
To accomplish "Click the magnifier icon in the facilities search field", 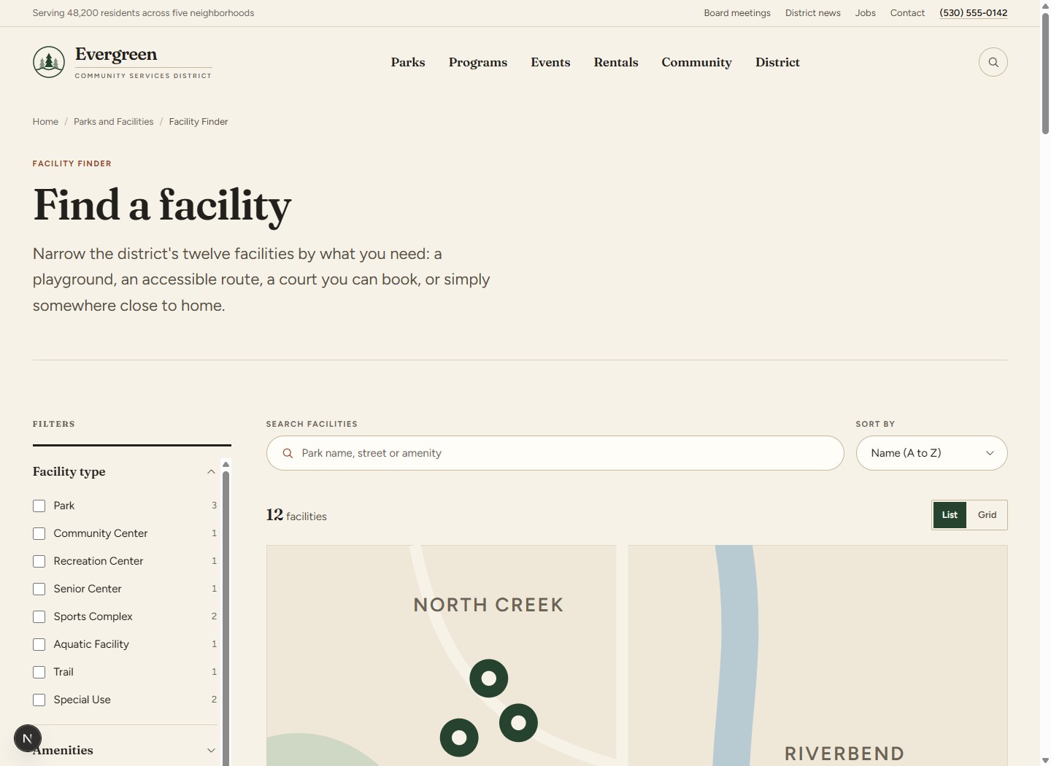I will (x=288, y=453).
